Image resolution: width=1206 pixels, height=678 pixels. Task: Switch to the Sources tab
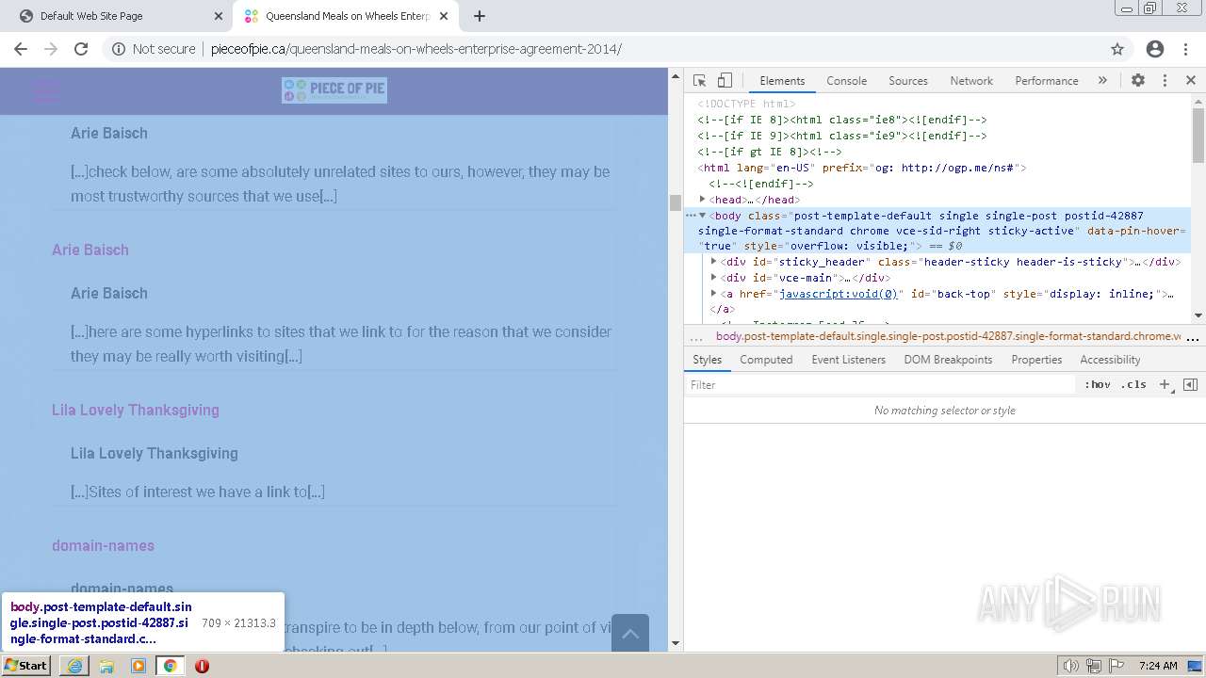(908, 81)
